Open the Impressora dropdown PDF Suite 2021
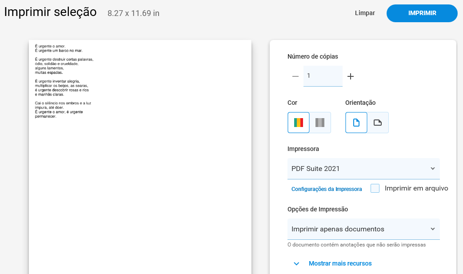Screen dimensions: 463x274 (x=363, y=169)
